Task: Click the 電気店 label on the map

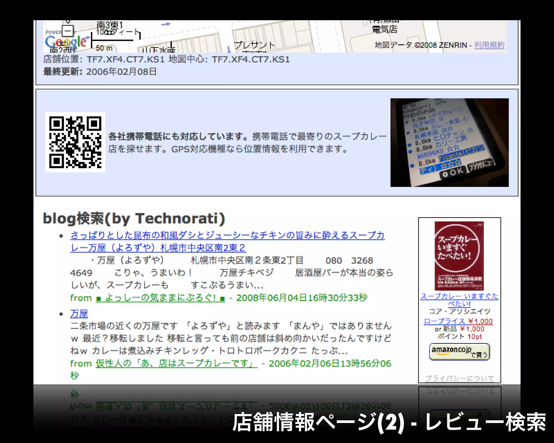Action: [x=385, y=29]
